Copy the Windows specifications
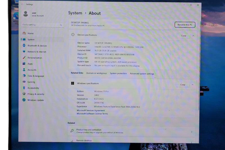Viewport: 225px width, 150px height. point(183,84)
